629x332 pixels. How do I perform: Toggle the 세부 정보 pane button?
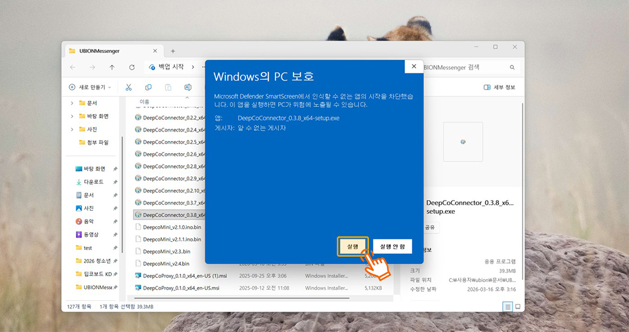coord(499,87)
